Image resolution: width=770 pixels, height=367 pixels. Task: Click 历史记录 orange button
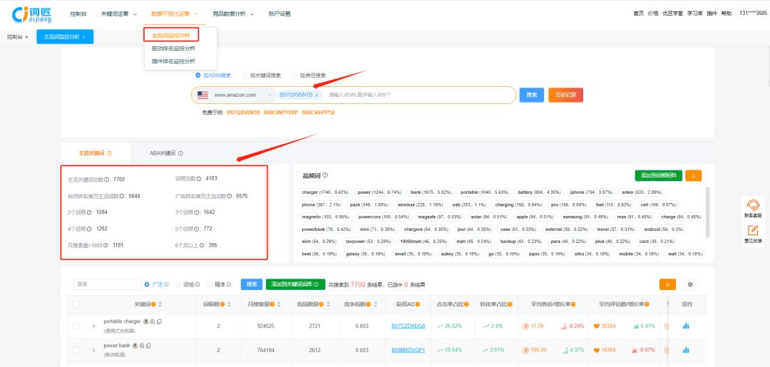pyautogui.click(x=565, y=95)
